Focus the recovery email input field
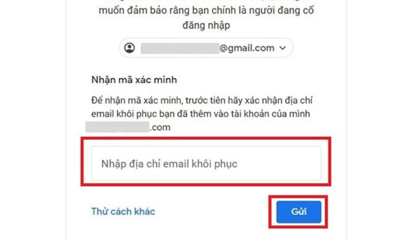Viewport: 401px width, 240px height. [206, 163]
